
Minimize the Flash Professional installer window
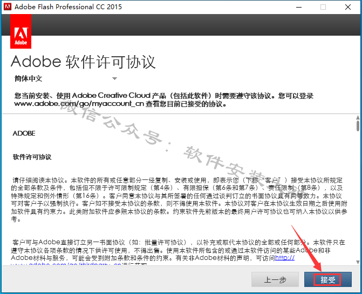[299, 7]
